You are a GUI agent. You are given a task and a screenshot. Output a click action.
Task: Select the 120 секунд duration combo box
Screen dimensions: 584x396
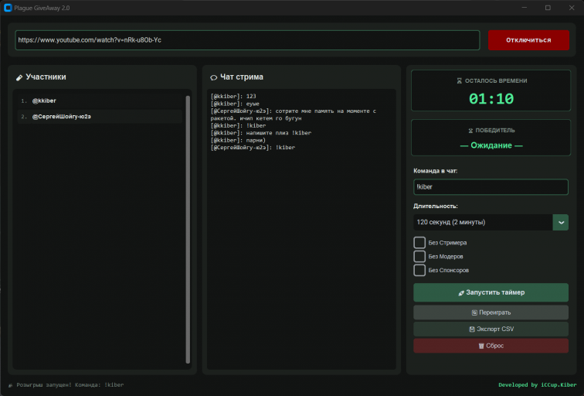(491, 222)
